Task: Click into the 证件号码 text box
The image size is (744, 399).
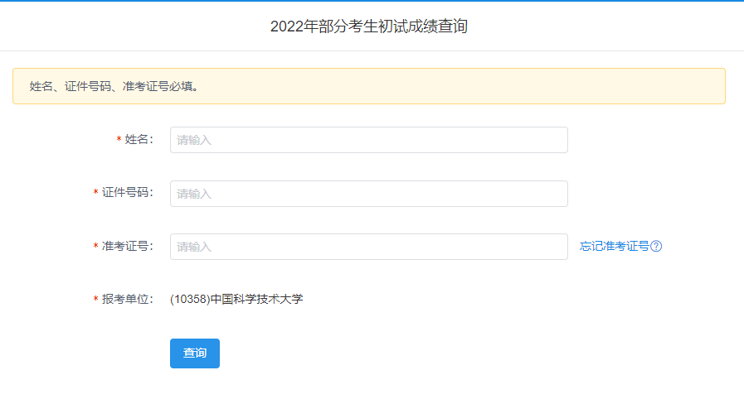Action: coord(368,194)
